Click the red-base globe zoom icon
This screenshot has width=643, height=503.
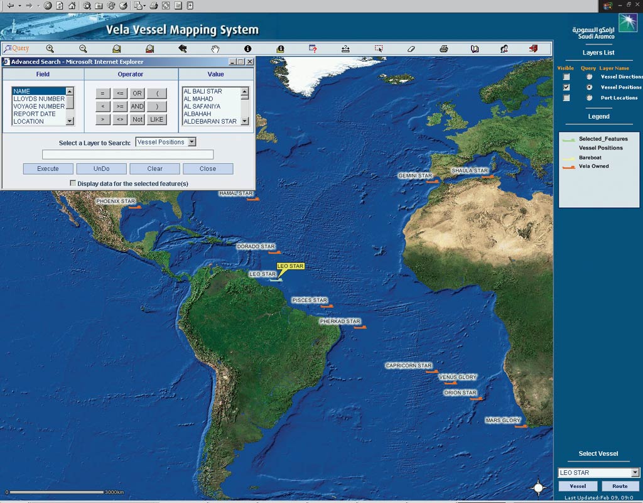coord(149,49)
